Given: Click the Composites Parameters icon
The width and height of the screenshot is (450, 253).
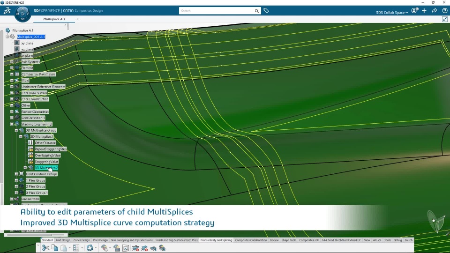Looking at the screenshot, I should point(17,74).
